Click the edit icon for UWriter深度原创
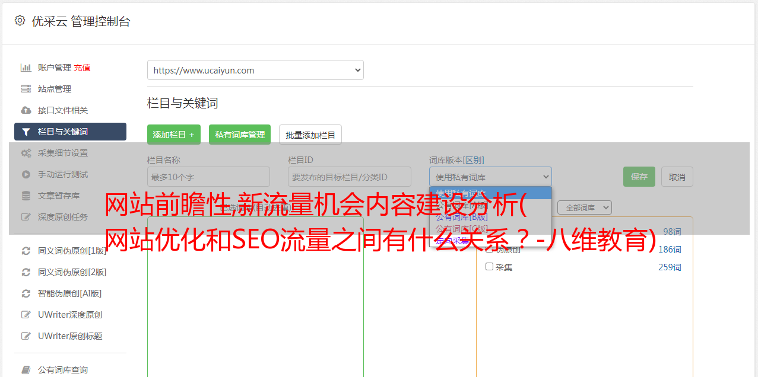758x377 pixels. point(26,315)
